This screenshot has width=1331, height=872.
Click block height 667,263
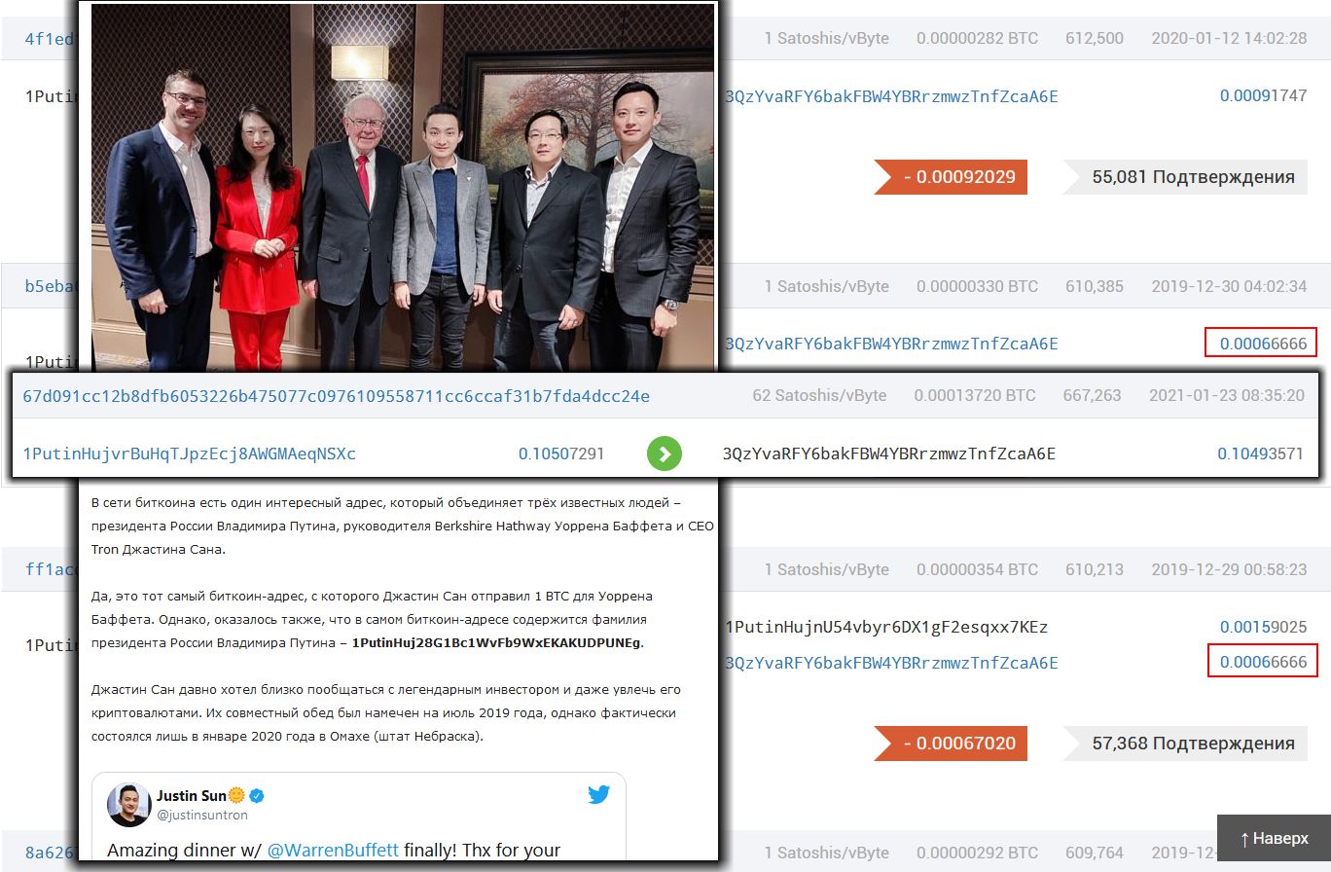(1093, 396)
